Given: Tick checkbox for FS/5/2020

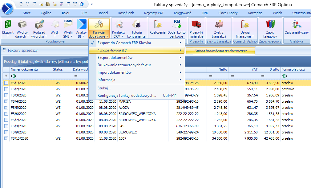Looking at the screenshot, I should pos(6,108).
